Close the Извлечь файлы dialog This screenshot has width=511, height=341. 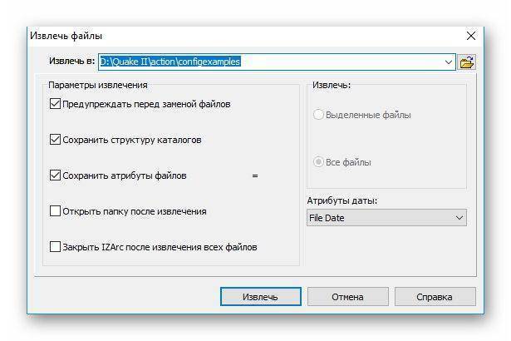coord(470,36)
